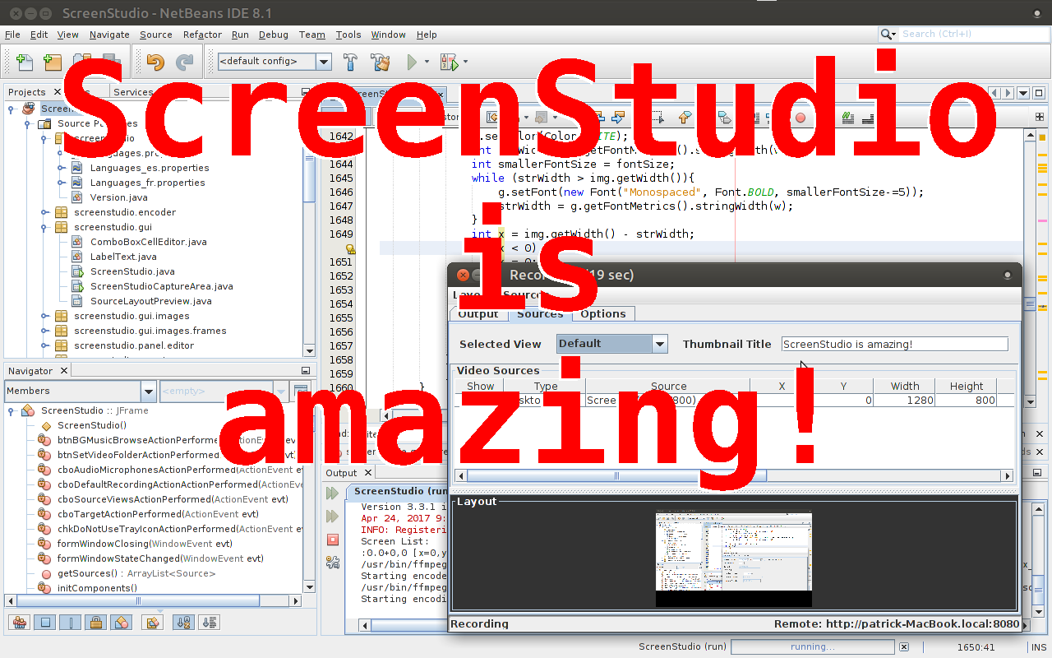1052x658 pixels.
Task: Click the Video Sources horizontal scrollbar
Action: point(732,475)
